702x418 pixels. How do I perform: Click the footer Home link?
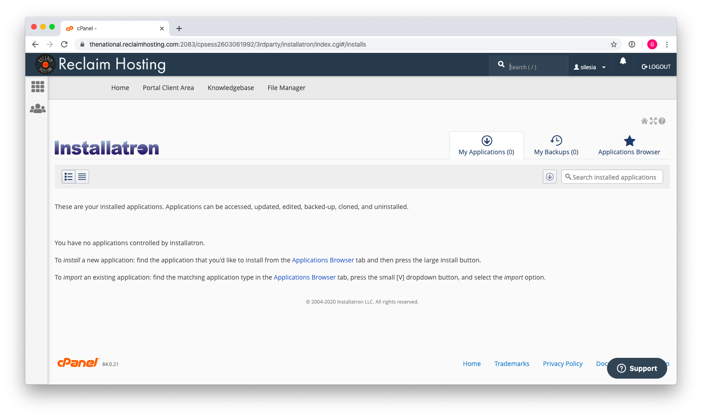pyautogui.click(x=472, y=364)
